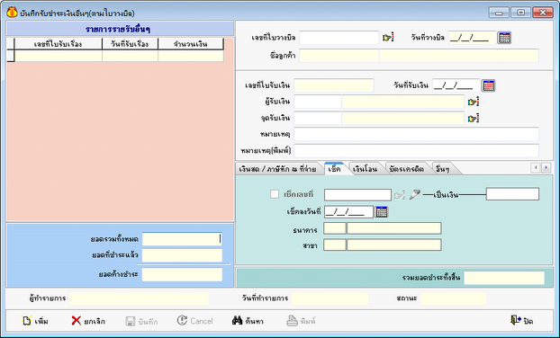Click the ปิด (close) button
The image size is (560, 338).
(x=521, y=321)
